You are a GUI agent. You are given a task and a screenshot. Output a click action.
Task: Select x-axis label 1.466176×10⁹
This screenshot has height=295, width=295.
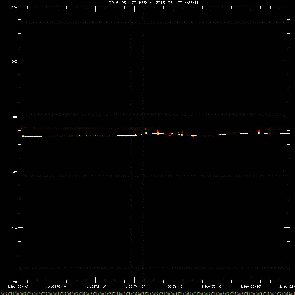coord(173,286)
